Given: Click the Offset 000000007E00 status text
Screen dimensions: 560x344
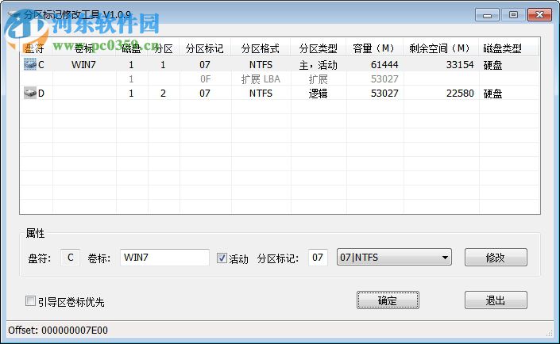Looking at the screenshot, I should [58, 330].
